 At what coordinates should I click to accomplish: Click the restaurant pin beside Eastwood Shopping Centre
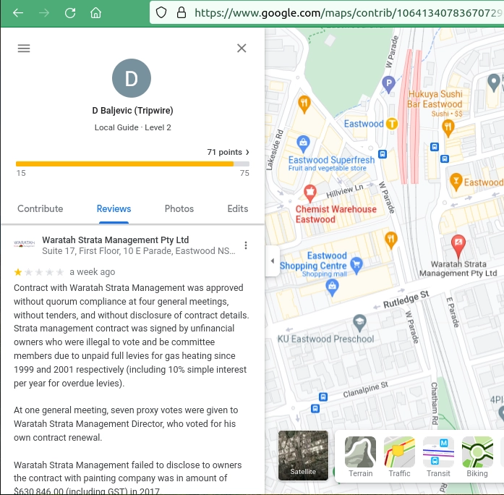(391, 240)
